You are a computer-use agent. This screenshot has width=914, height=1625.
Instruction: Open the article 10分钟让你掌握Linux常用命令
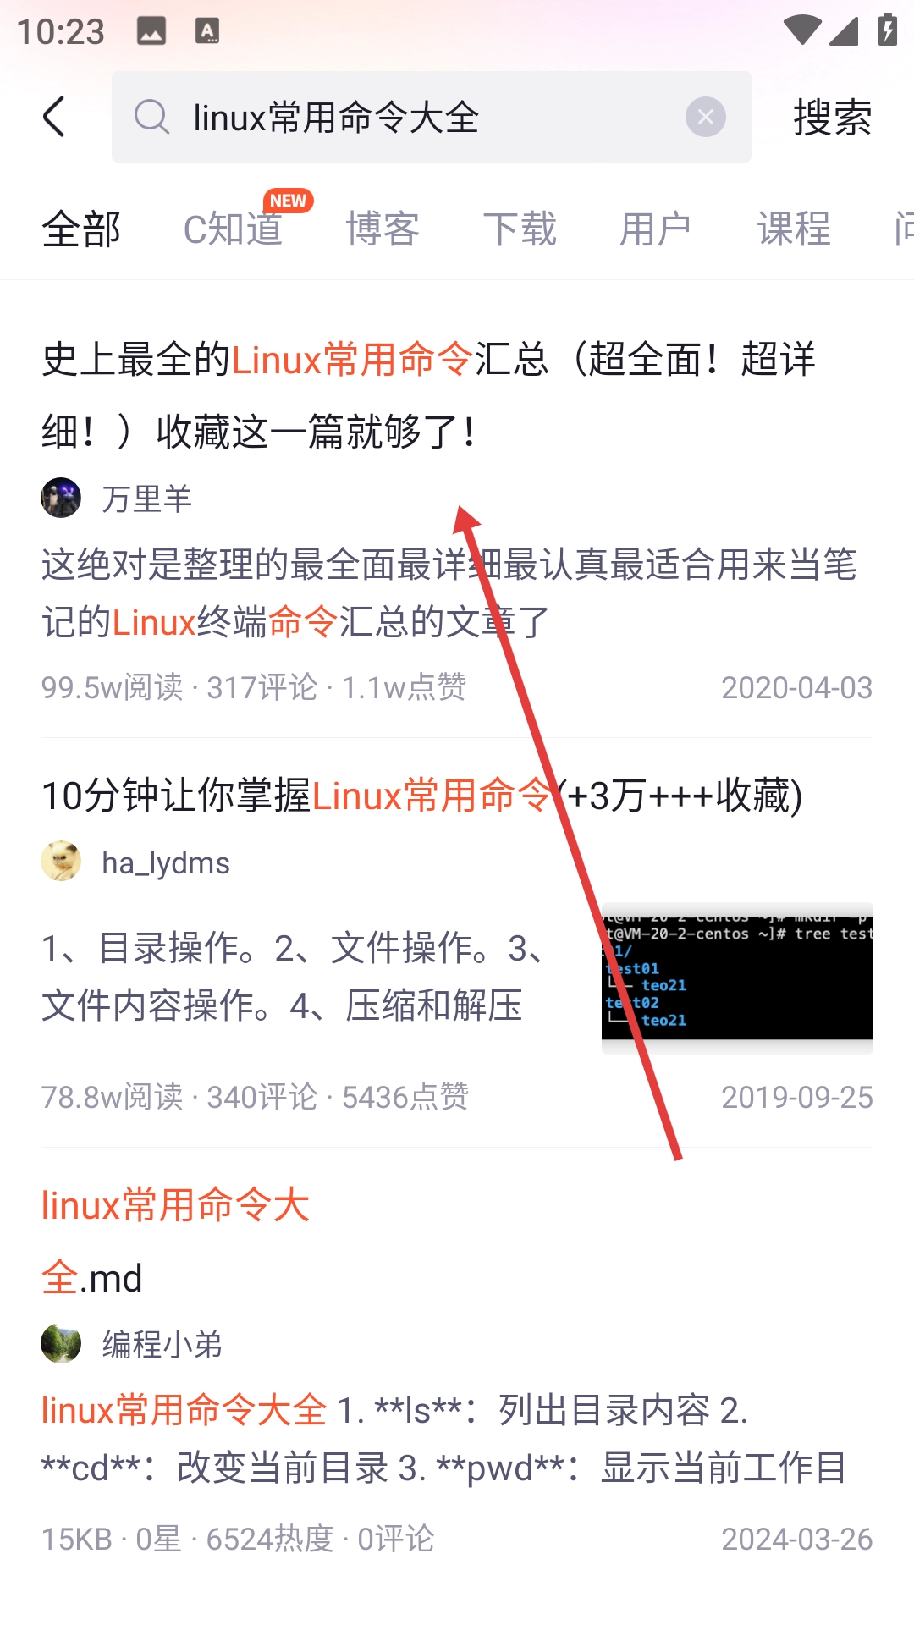pyautogui.click(x=422, y=796)
